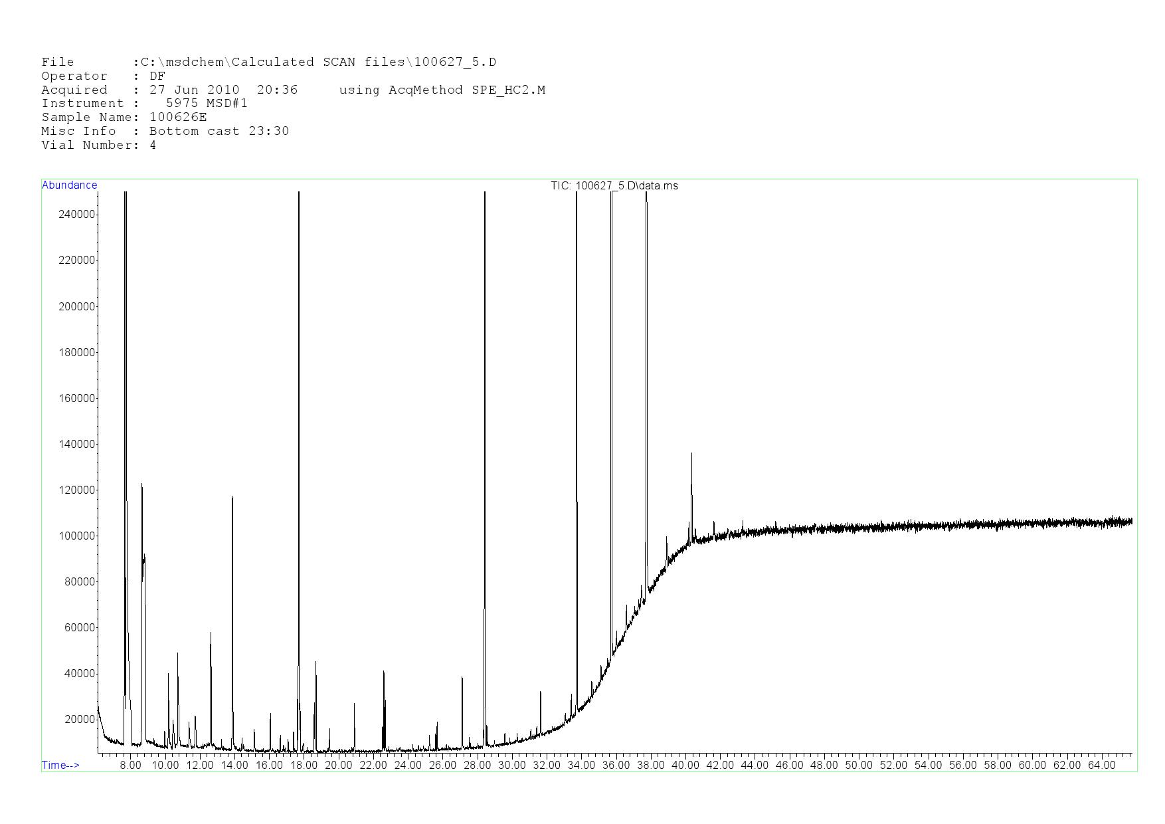1165x824 pixels.
Task: Click the Time--> axis label
Action: [x=60, y=766]
